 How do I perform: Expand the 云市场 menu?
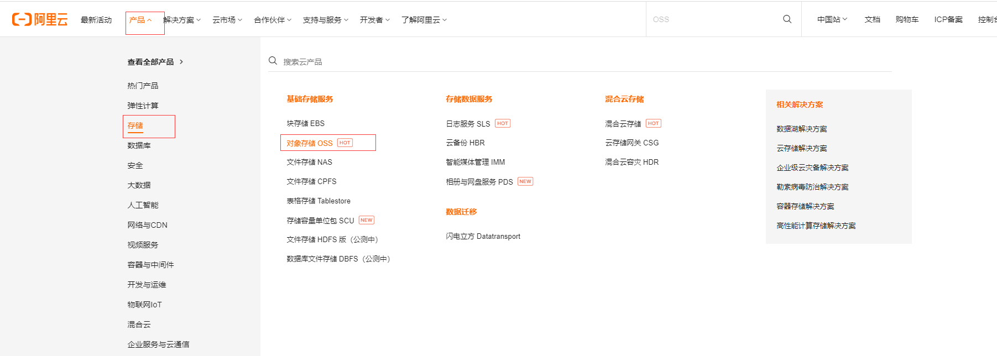click(227, 20)
